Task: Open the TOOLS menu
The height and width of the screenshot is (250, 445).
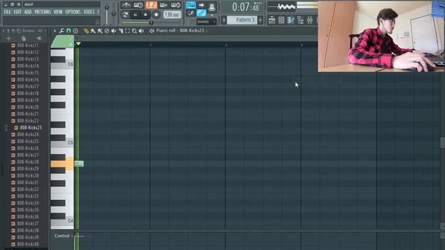Action: (x=89, y=12)
